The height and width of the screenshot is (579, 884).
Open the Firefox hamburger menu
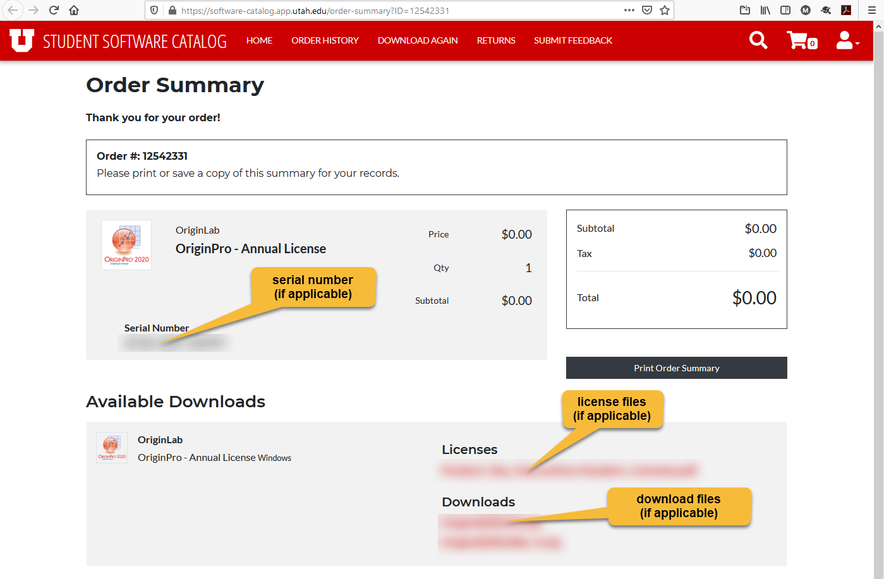click(x=872, y=10)
